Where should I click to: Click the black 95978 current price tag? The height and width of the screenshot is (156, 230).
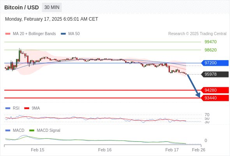point(215,74)
